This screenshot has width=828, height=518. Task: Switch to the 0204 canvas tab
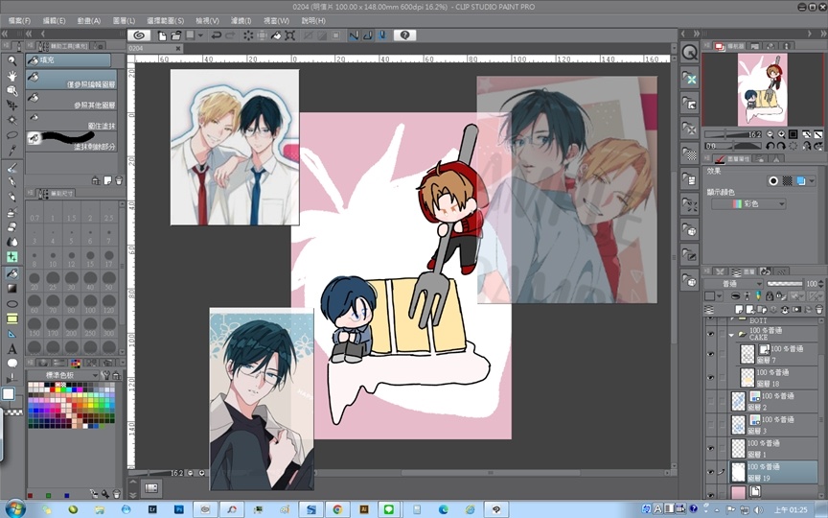(154, 48)
